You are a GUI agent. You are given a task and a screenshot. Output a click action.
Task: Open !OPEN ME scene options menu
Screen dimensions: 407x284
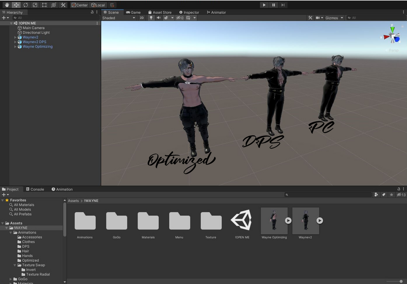tap(97, 23)
